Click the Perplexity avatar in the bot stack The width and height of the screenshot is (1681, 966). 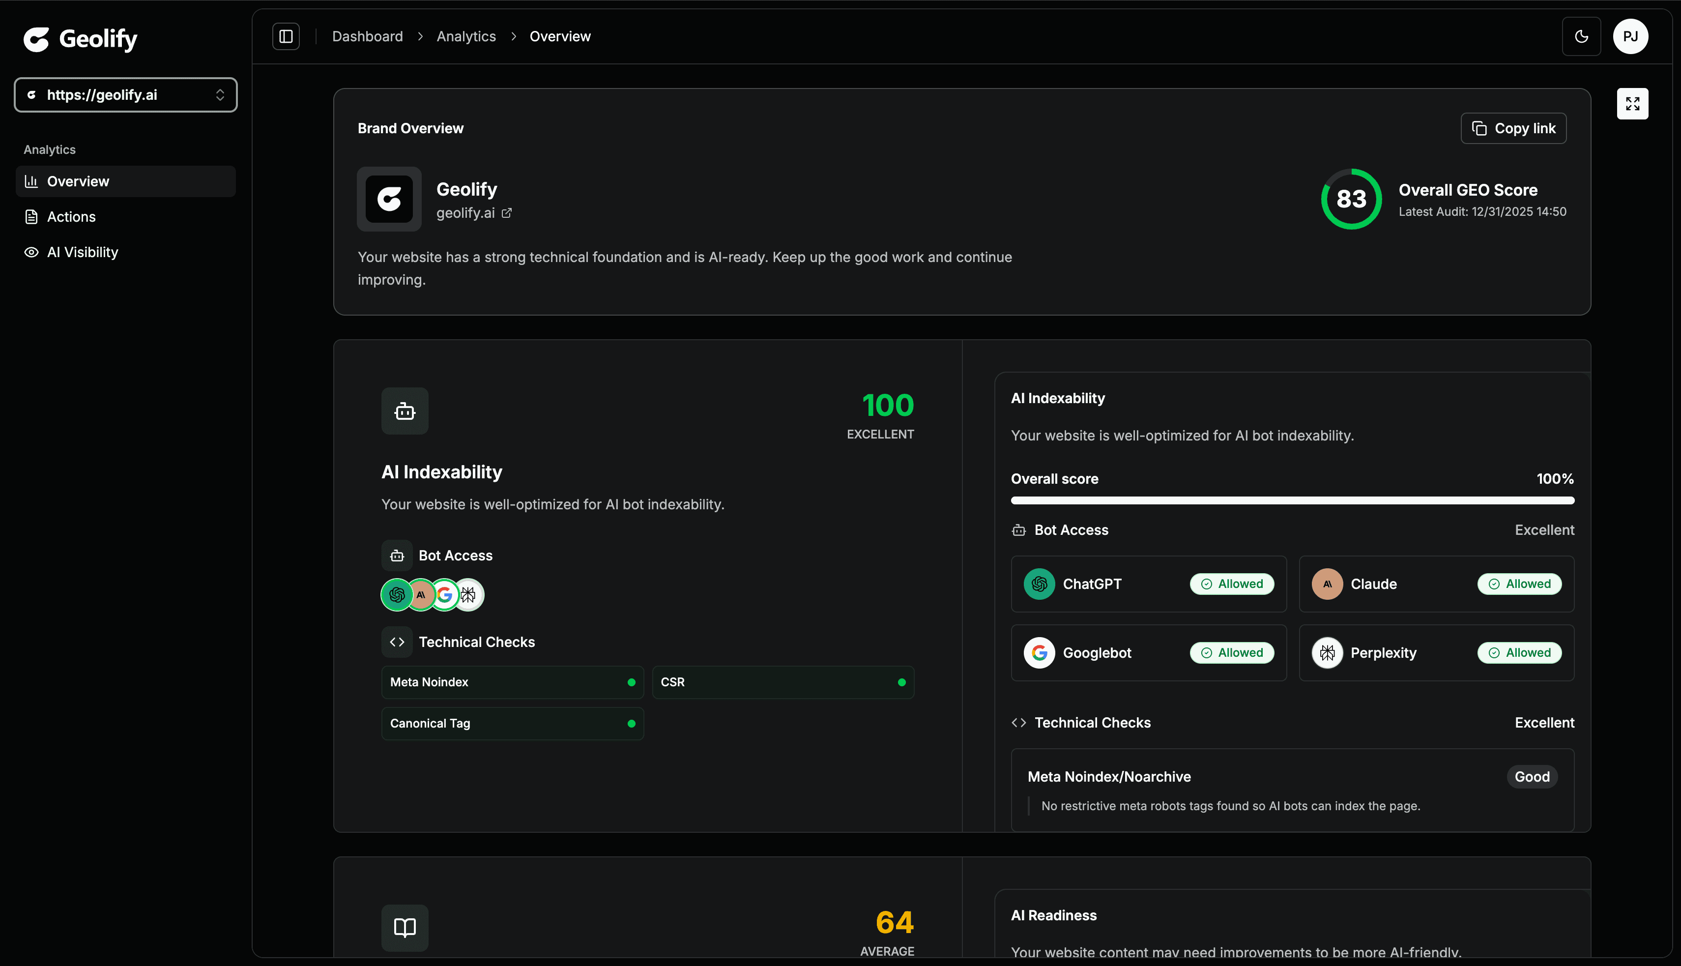(x=469, y=594)
